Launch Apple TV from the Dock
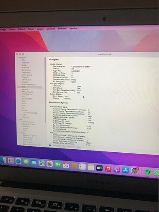Viewport: 159px width, 212px height. coord(99,168)
